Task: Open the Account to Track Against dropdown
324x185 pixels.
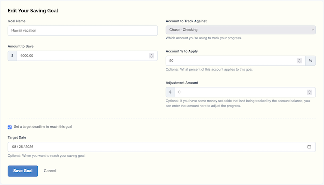Action: (241, 30)
